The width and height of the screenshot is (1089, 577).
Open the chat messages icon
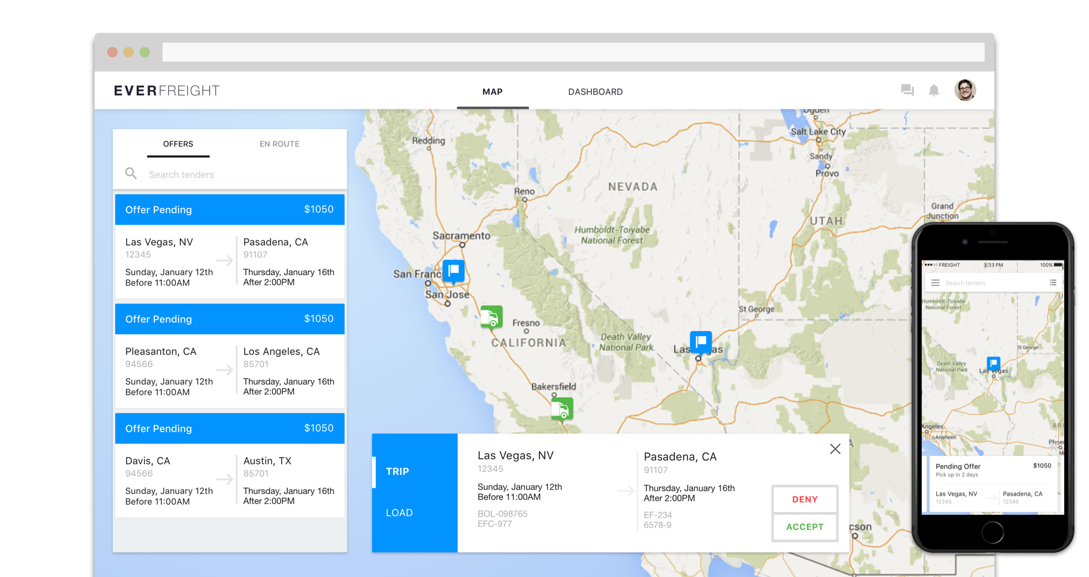point(907,90)
